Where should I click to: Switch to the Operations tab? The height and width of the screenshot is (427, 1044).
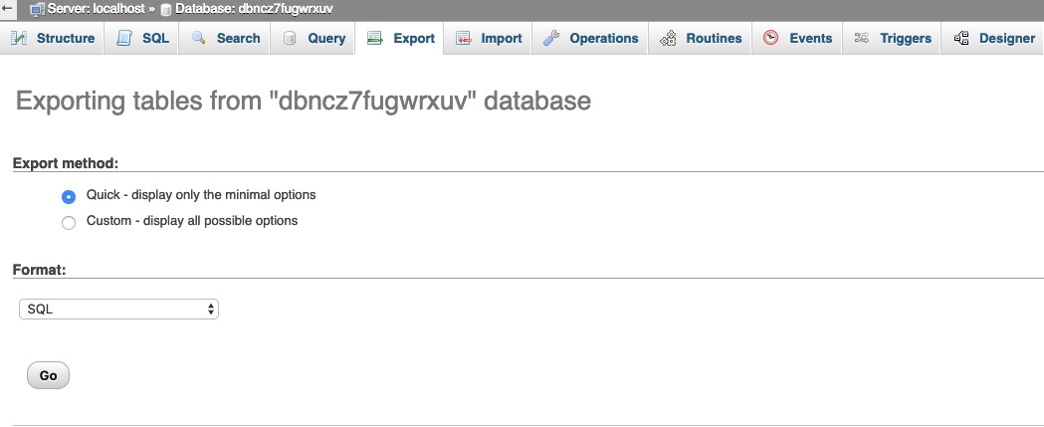click(590, 38)
